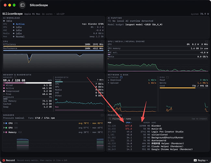Click the Disk section expand icon
The image size is (211, 163).
167,77
